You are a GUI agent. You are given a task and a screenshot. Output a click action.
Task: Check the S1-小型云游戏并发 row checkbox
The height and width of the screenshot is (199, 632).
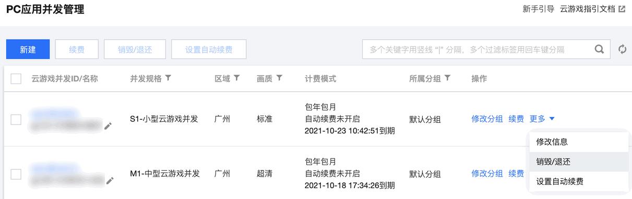coord(16,119)
